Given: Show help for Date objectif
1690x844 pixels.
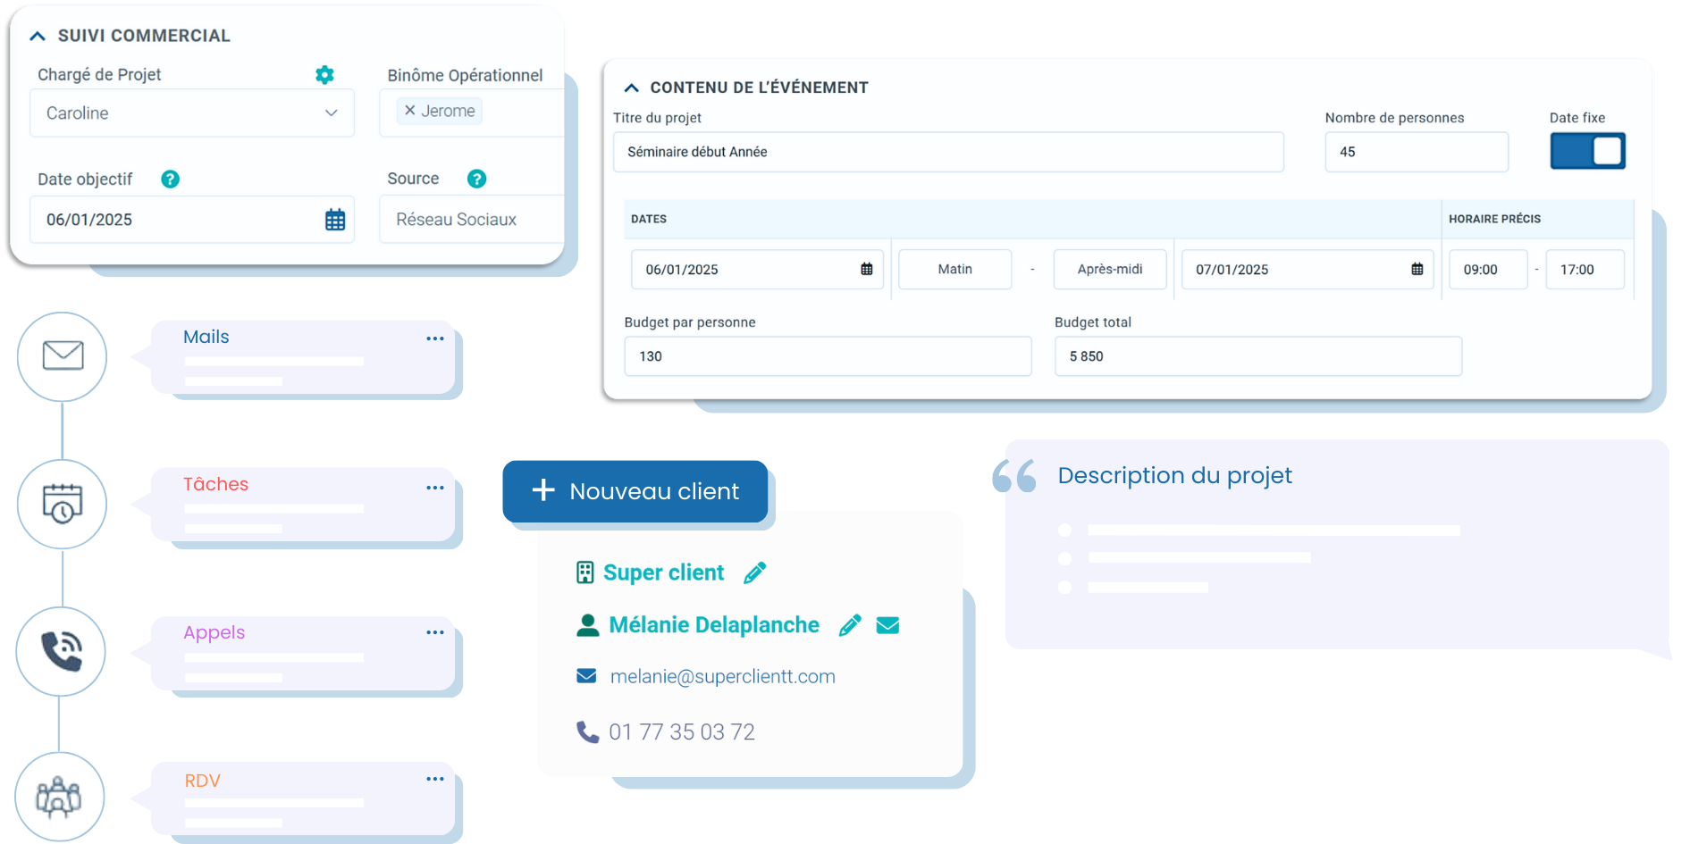Looking at the screenshot, I should (x=170, y=180).
